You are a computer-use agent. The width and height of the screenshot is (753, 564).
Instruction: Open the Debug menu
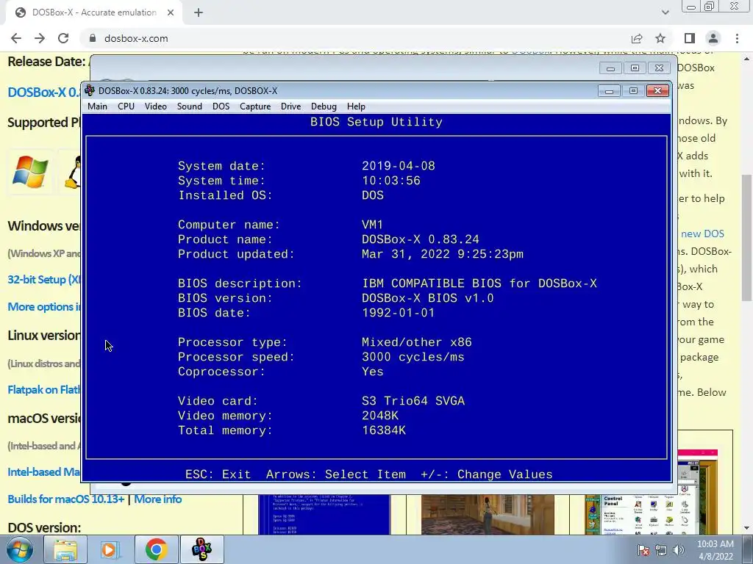324,106
